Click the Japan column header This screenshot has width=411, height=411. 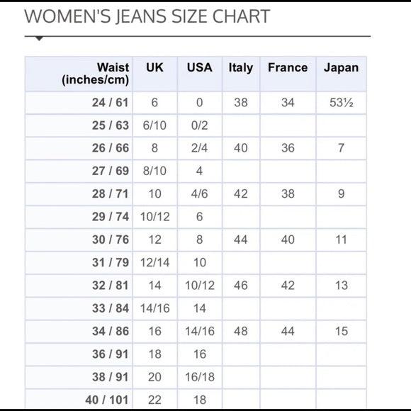341,74
